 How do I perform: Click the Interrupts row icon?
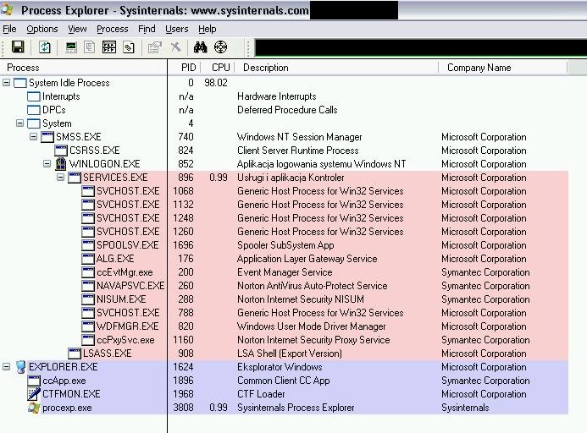(x=34, y=96)
